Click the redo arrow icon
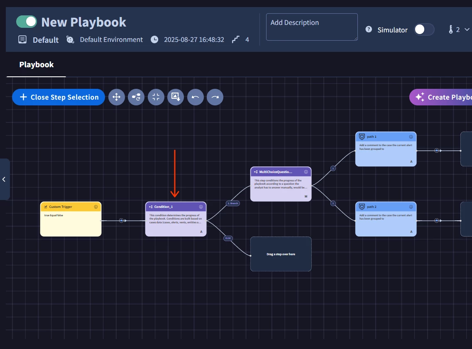This screenshot has width=472, height=349. (215, 97)
